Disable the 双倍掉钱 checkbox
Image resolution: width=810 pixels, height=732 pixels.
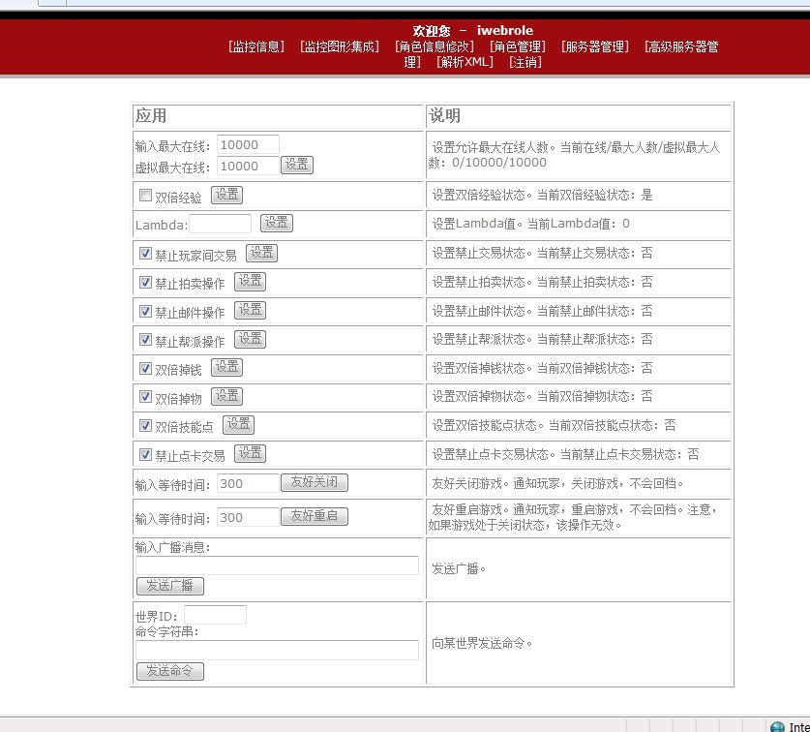click(x=146, y=369)
